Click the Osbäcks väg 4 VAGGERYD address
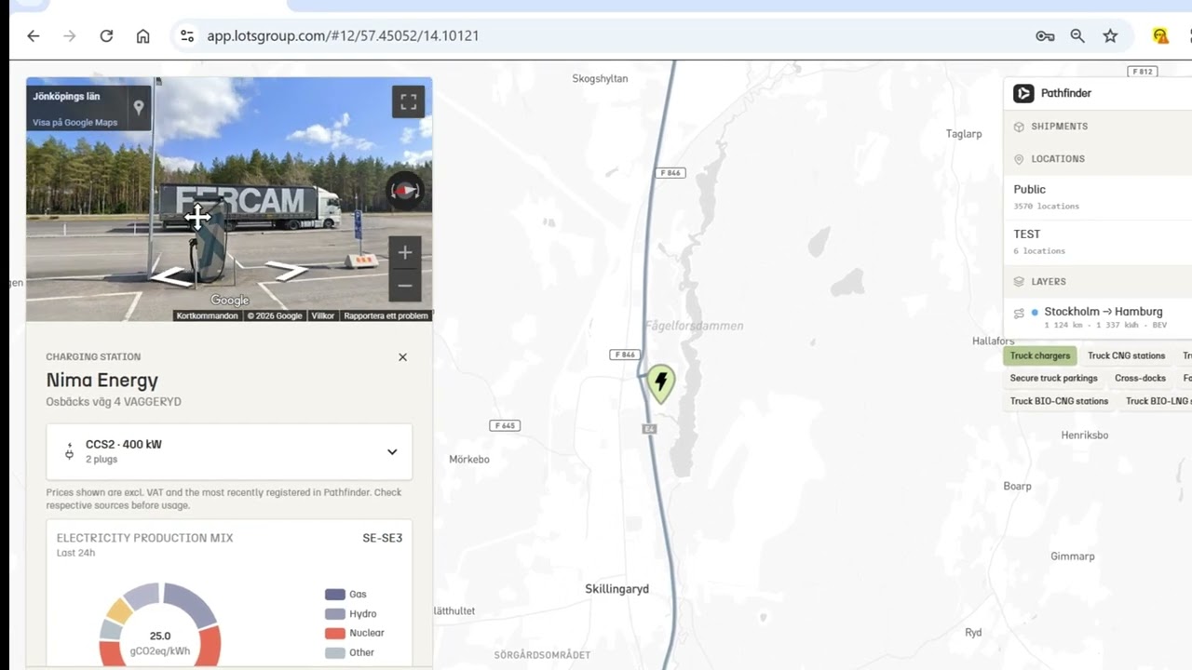1192x670 pixels. click(114, 402)
